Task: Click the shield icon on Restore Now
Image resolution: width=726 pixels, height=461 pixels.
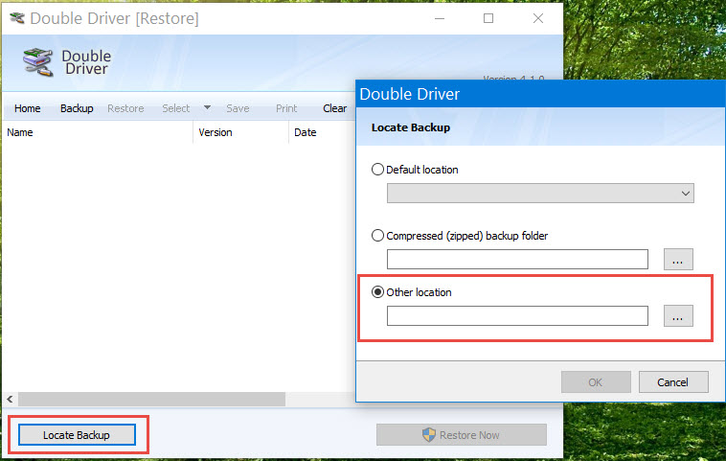Action: [x=429, y=434]
